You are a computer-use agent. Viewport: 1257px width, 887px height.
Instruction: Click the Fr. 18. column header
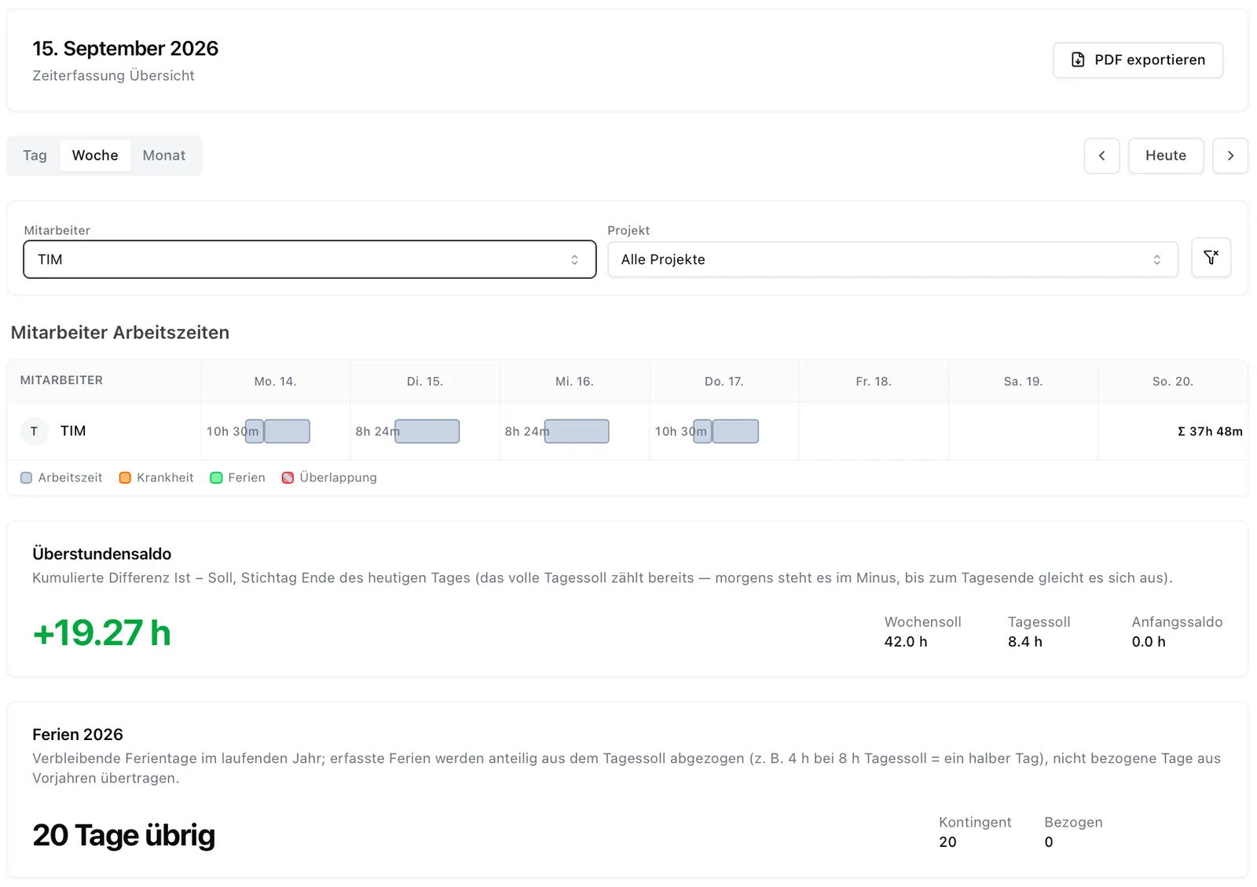(874, 381)
